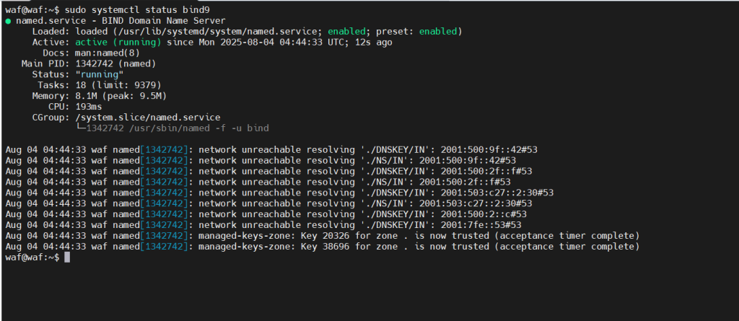The image size is (739, 321).
Task: Click the Tasks: 18 (limit: 9379) line
Action: 97,85
